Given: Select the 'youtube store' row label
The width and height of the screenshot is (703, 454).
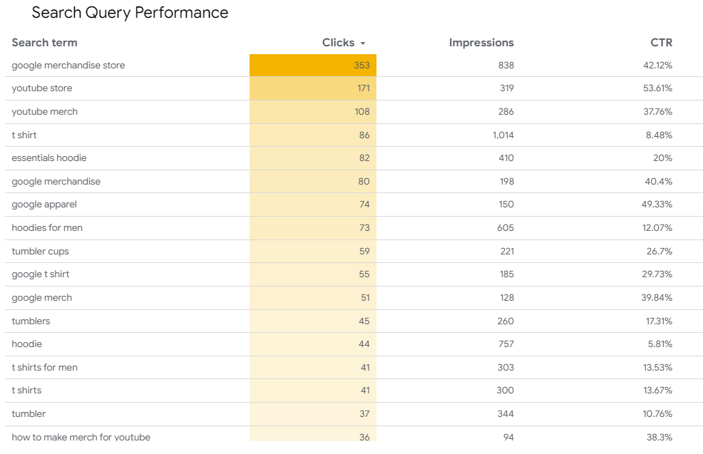Looking at the screenshot, I should click(x=42, y=88).
